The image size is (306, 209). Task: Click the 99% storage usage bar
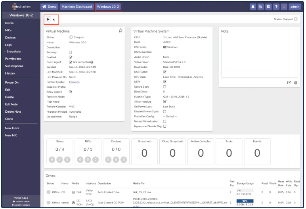245,201
